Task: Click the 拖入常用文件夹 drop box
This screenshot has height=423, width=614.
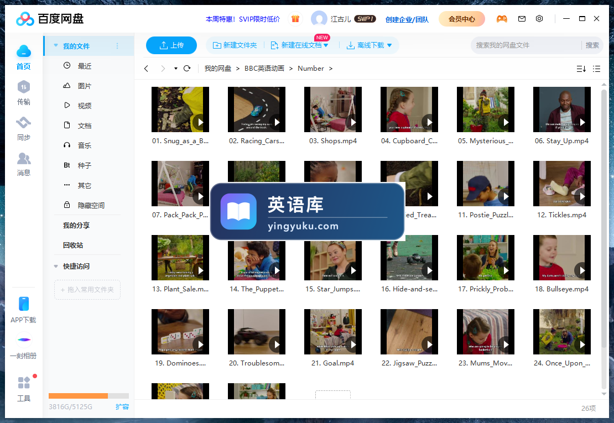Action: (x=87, y=290)
